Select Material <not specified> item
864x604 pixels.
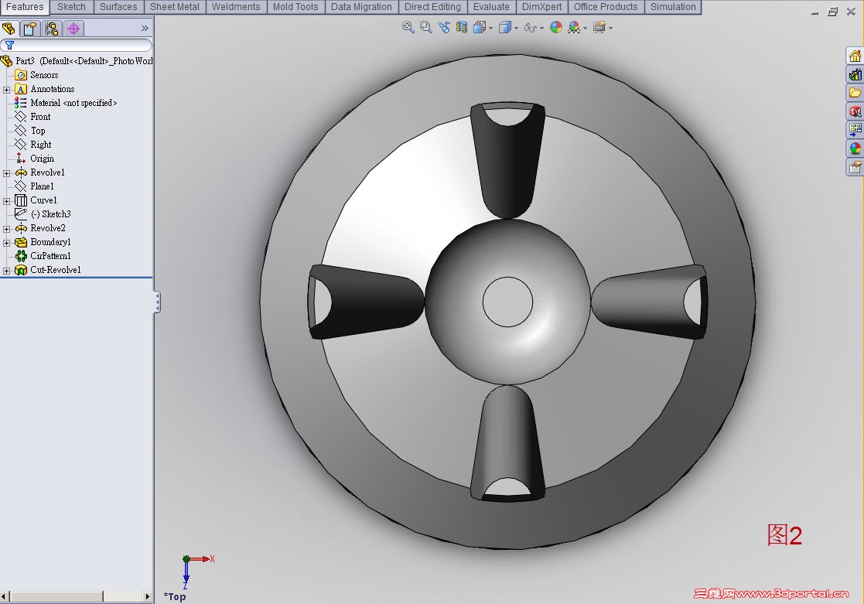tap(66, 103)
